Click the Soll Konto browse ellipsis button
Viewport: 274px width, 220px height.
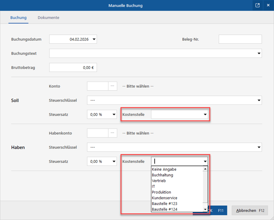click(112, 86)
